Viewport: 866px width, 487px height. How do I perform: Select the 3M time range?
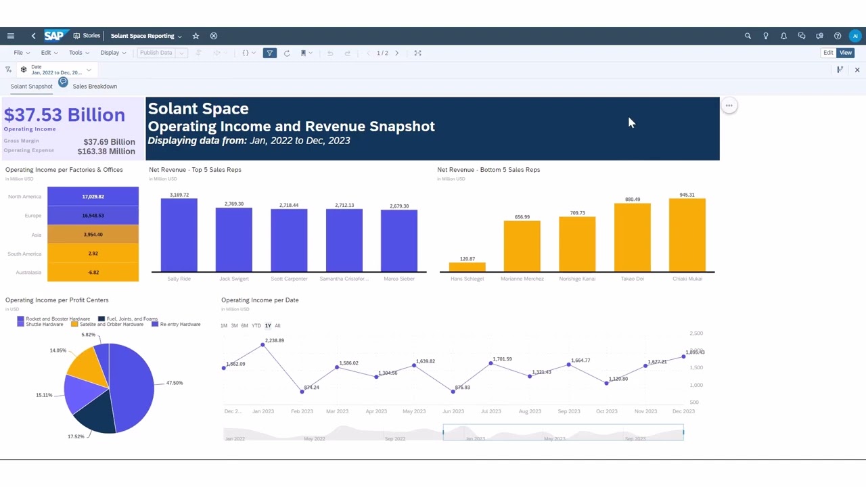(234, 326)
